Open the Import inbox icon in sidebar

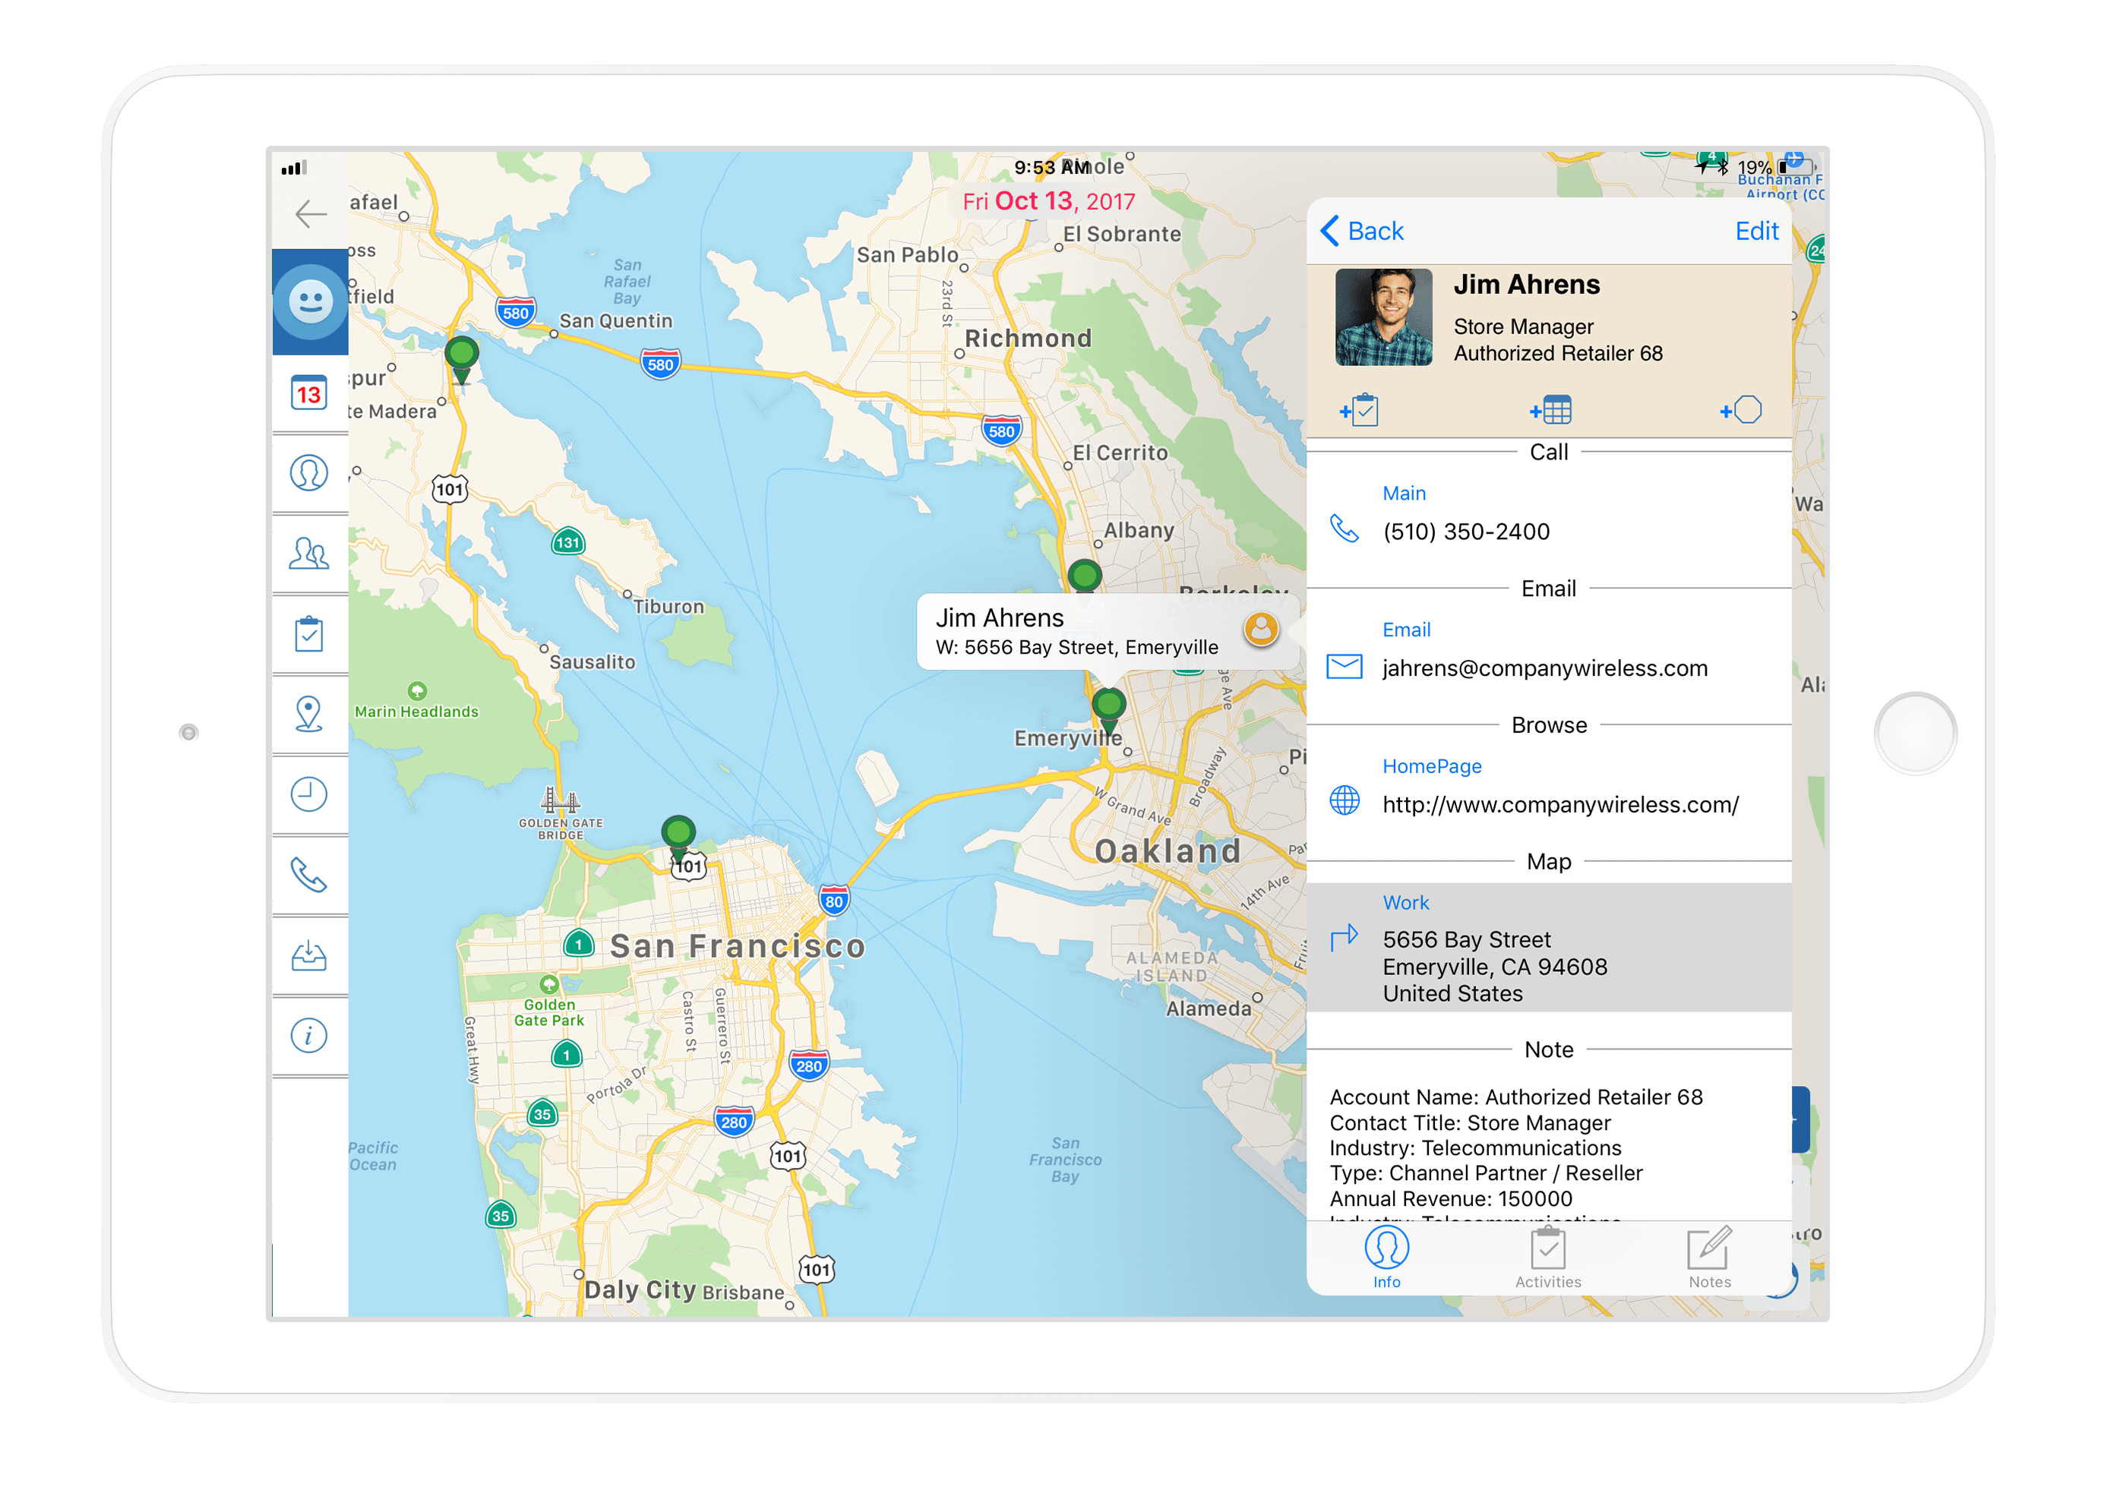(x=310, y=955)
